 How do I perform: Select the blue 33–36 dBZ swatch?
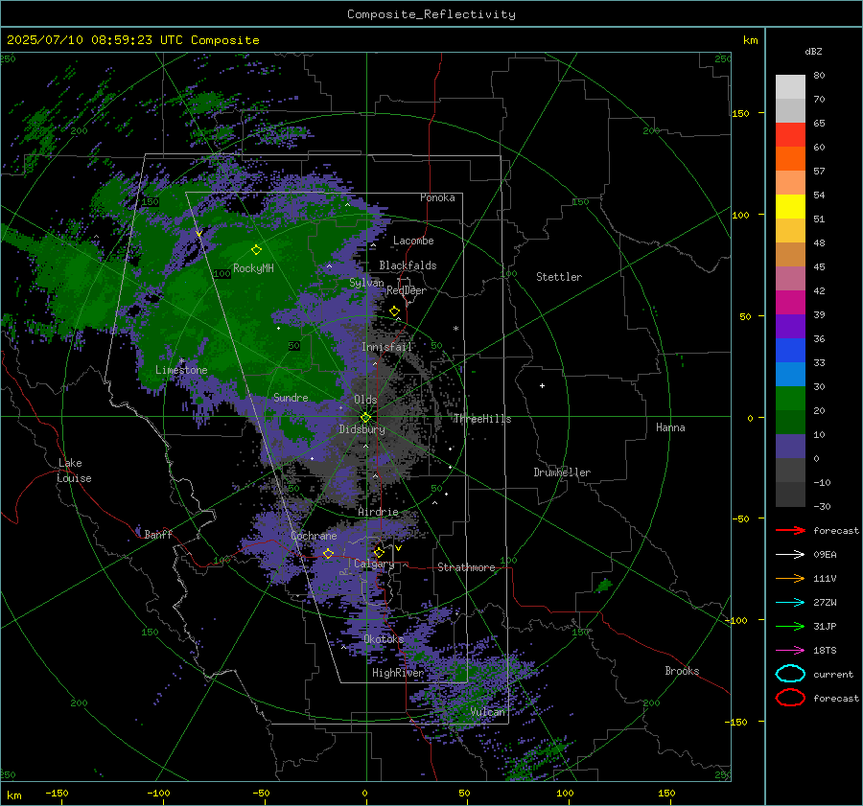[x=790, y=351]
